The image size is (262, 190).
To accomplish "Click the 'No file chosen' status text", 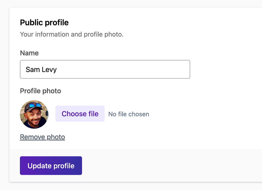I will 129,114.
